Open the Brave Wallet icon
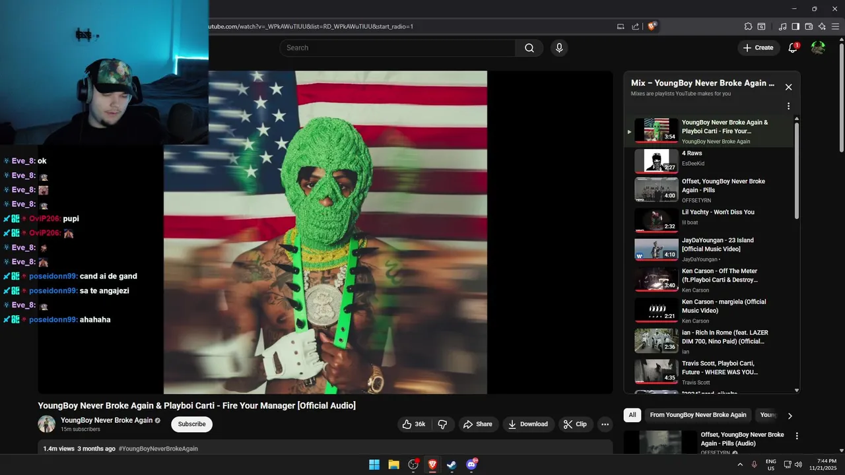 [809, 26]
